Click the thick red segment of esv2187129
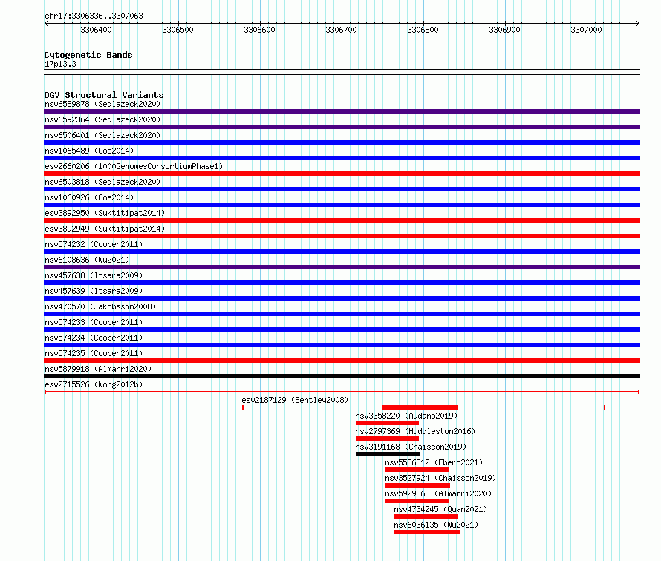This screenshot has height=561, width=661. point(420,407)
